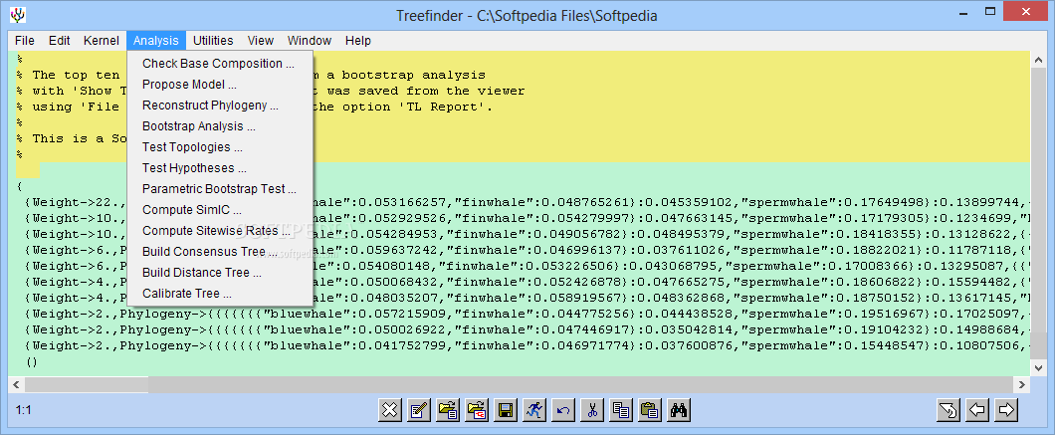Click the 1:1 cursor position indicator
Viewport: 1055px width, 435px height.
24,409
